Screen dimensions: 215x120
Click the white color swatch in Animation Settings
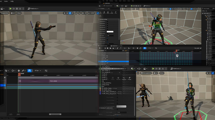[x=110, y=32]
